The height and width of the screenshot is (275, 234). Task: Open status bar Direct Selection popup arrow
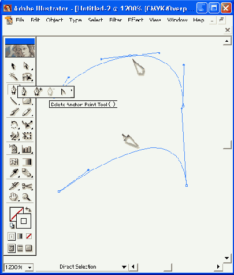pyautogui.click(x=124, y=267)
